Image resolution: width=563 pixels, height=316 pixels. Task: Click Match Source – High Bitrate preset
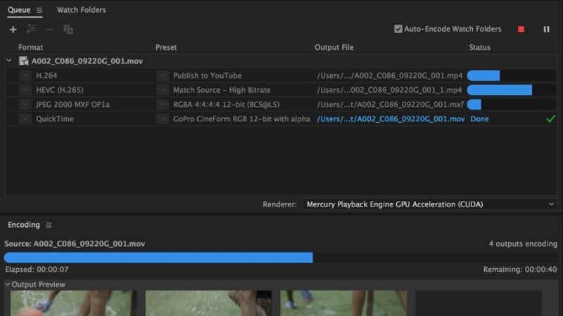pos(222,90)
